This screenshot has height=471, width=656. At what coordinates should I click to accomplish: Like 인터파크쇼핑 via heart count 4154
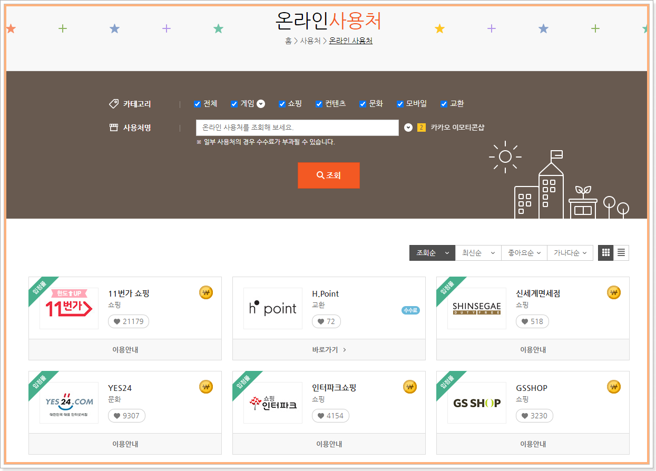(330, 416)
